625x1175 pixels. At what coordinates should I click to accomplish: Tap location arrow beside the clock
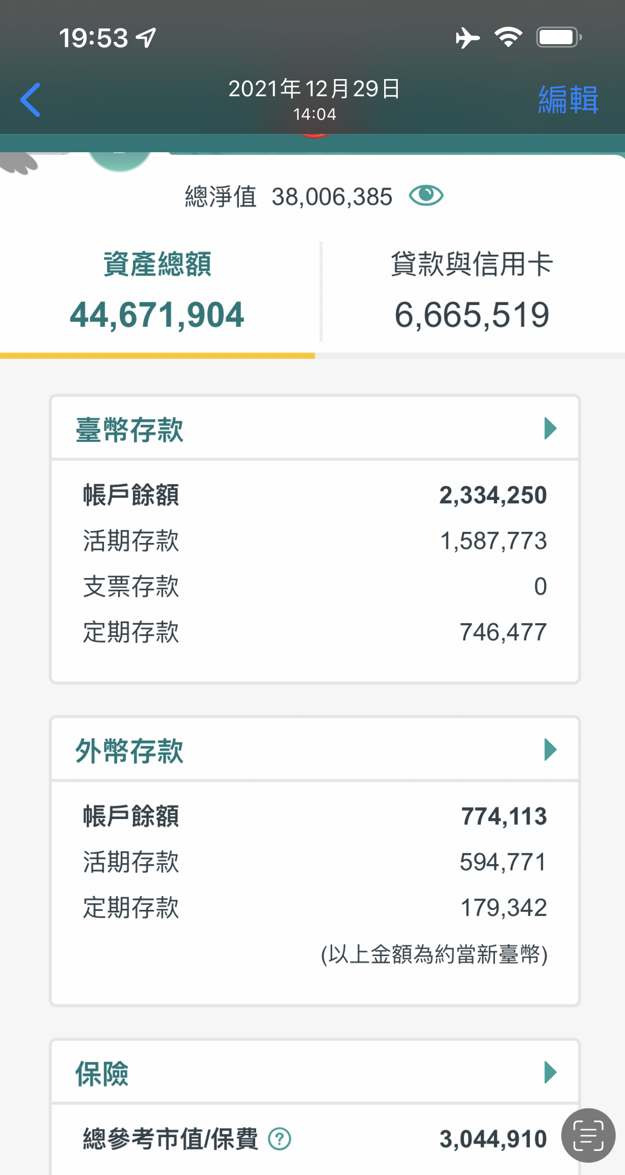(x=146, y=38)
